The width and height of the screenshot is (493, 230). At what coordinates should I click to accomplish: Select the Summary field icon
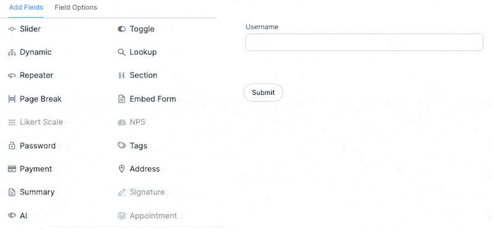(12, 192)
